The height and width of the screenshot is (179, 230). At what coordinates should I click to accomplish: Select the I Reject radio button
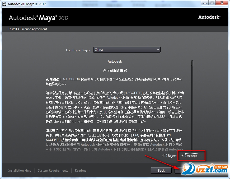pos(163,156)
